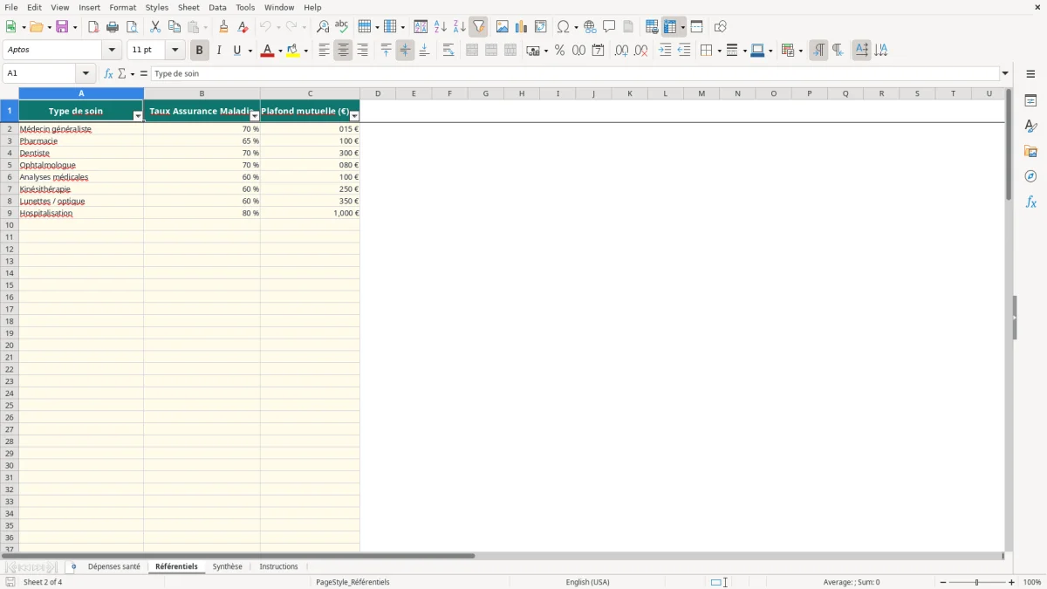This screenshot has height=589, width=1047.
Task: Toggle Bold formatting
Action: click(199, 51)
